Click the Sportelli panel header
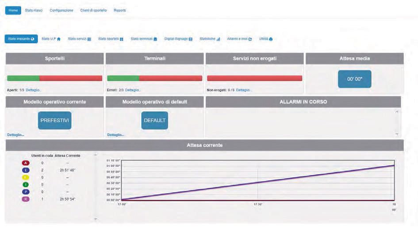418x229 pixels. [x=55, y=58]
